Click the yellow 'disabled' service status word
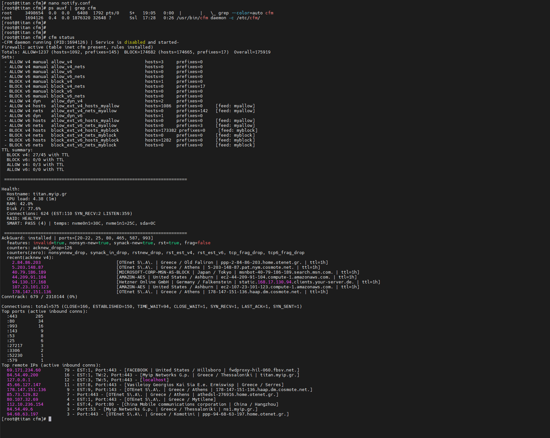The width and height of the screenshot is (550, 438). [134, 42]
